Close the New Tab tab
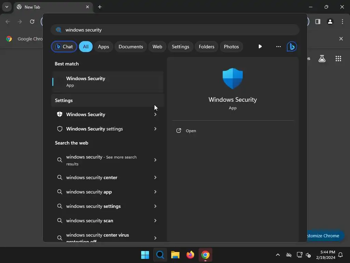The width and height of the screenshot is (350, 263). pyautogui.click(x=87, y=7)
